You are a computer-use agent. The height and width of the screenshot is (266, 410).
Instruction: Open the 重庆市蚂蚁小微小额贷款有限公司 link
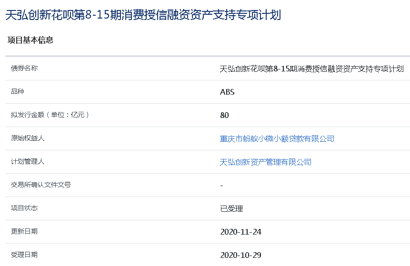[277, 138]
